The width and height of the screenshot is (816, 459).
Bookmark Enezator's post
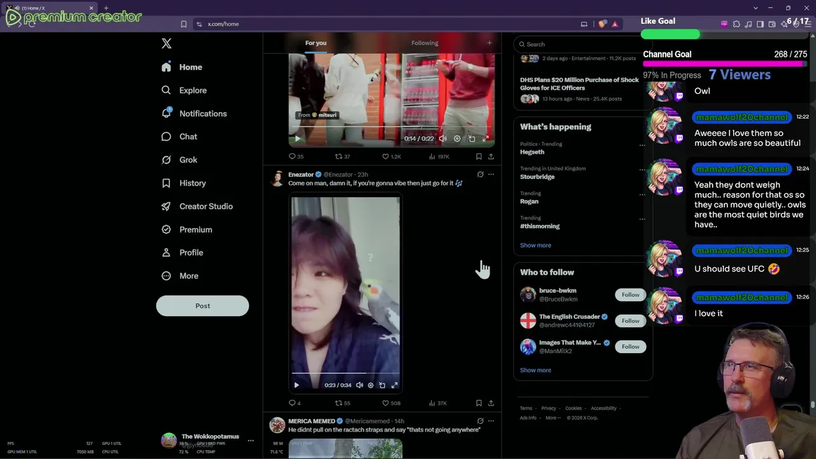(x=479, y=403)
